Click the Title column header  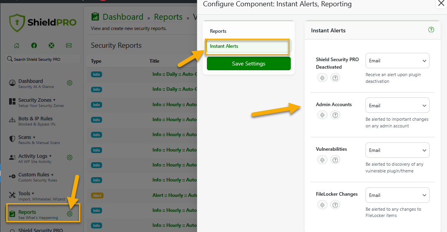point(154,61)
